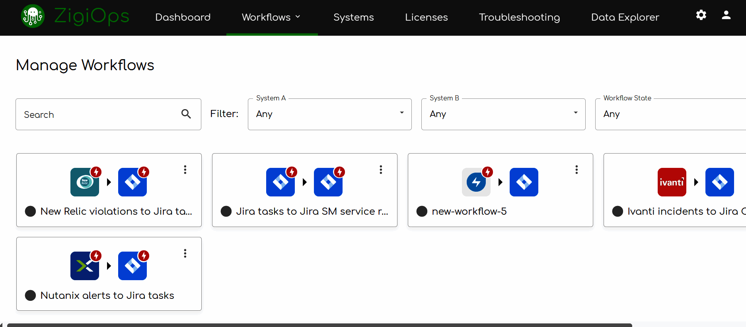Open three-dot menu on Nutanix alerts card
This screenshot has width=746, height=327.
pyautogui.click(x=185, y=254)
